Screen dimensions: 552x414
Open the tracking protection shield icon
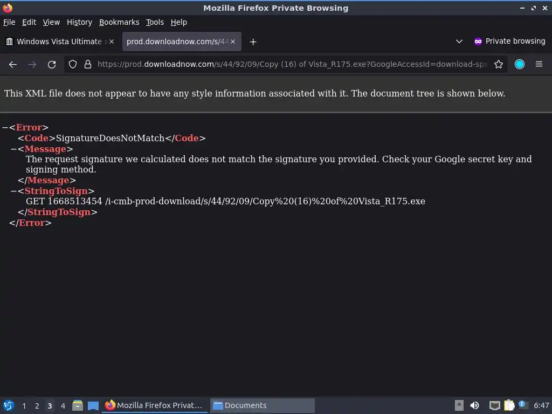pyautogui.click(x=73, y=65)
